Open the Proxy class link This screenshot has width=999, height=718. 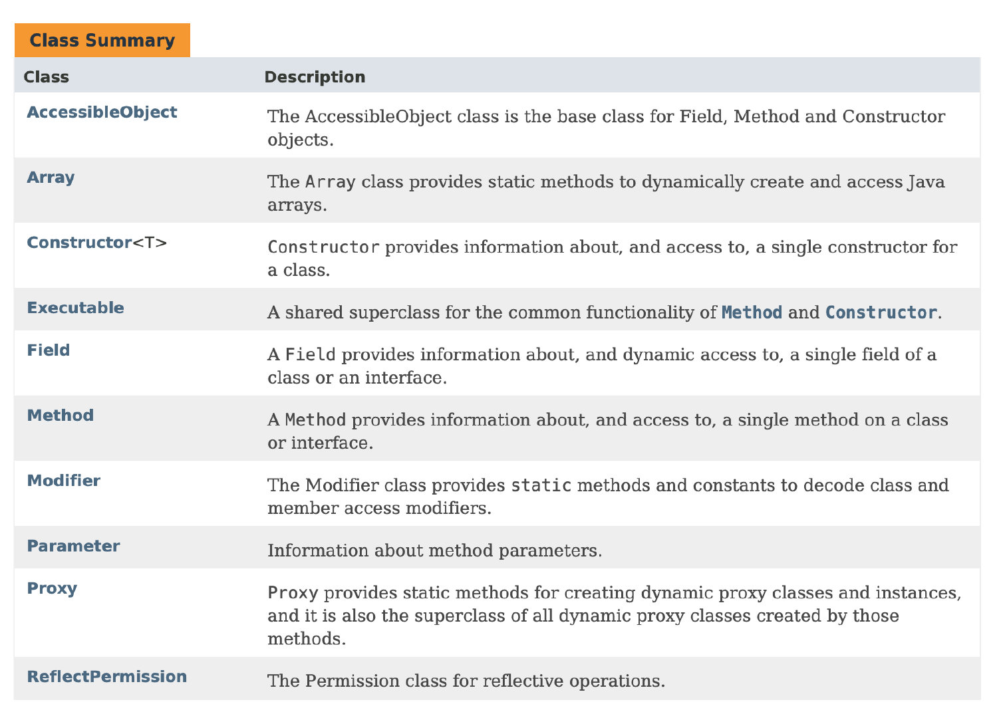pos(52,588)
